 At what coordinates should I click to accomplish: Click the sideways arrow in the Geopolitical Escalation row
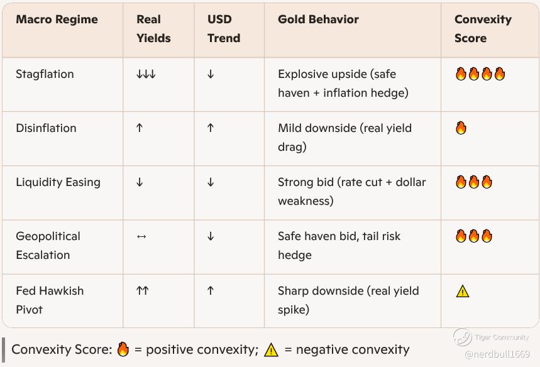pyautogui.click(x=141, y=236)
